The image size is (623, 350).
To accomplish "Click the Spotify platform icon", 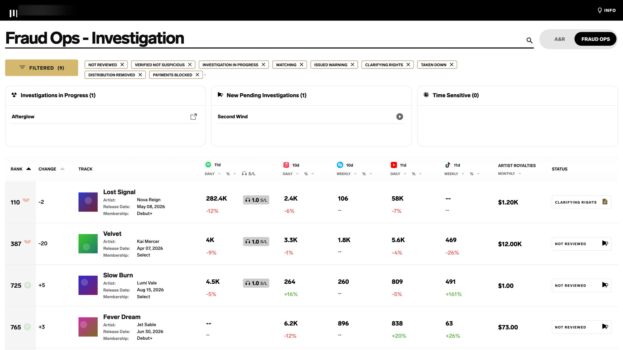I will coord(208,164).
